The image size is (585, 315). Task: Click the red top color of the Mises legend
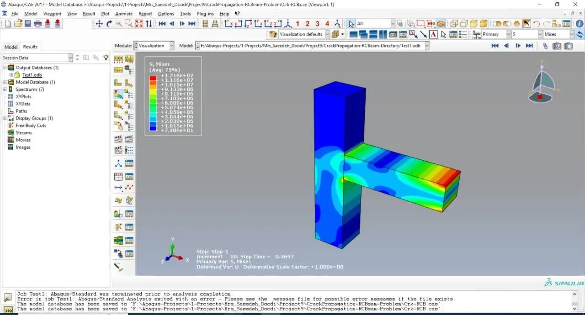pyautogui.click(x=153, y=78)
